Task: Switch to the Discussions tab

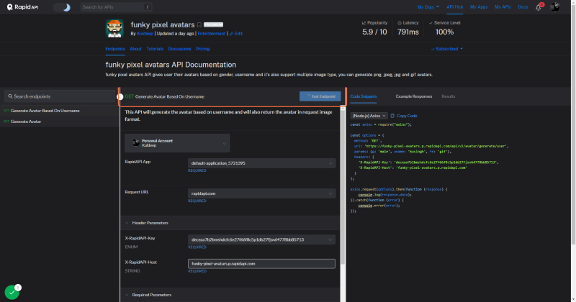Action: [179, 49]
